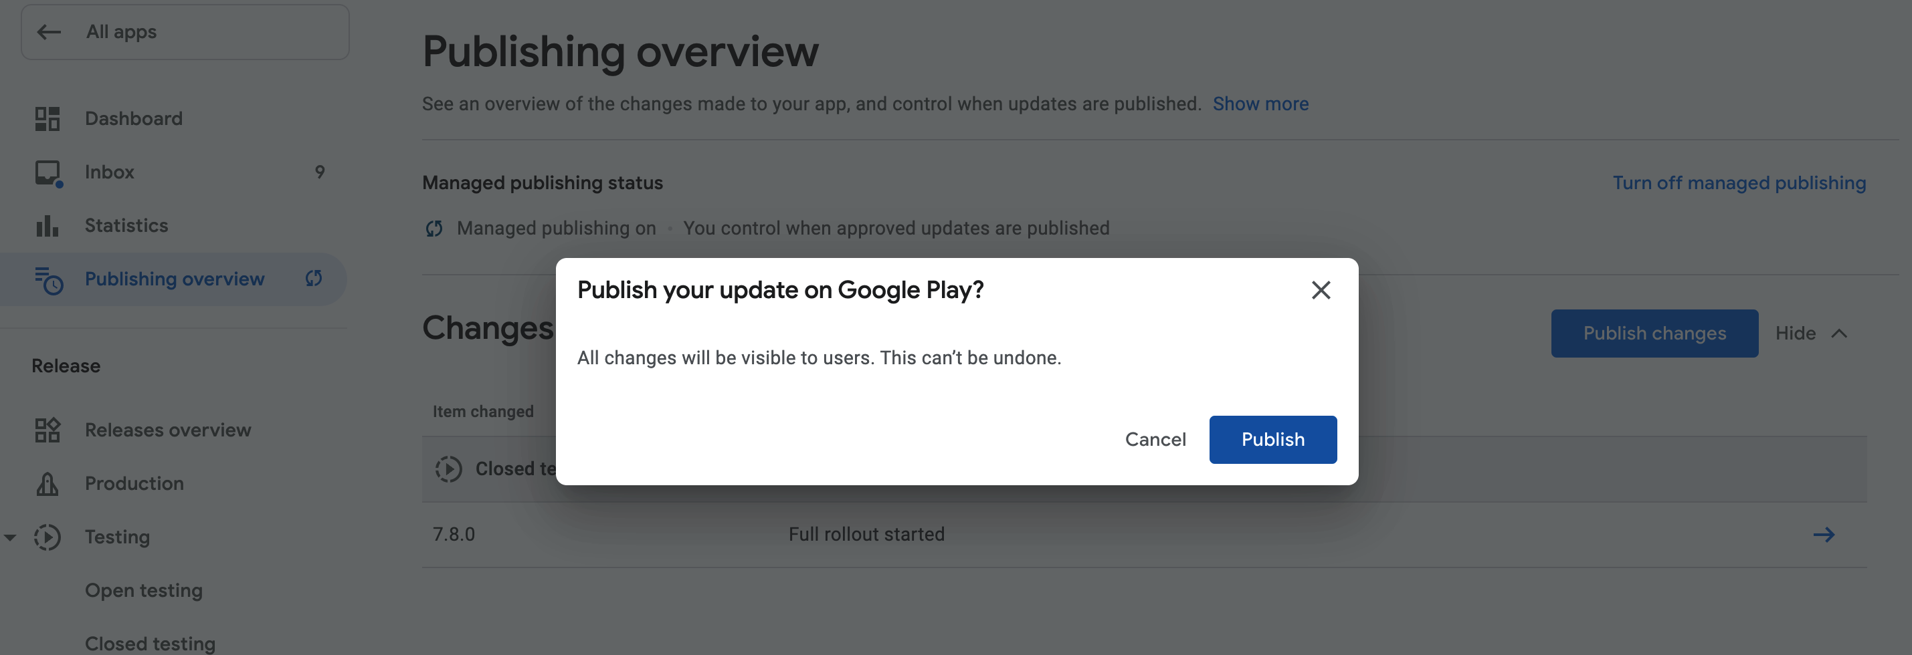1912x655 pixels.
Task: Click the Inbox unread count 9
Action: tap(319, 172)
